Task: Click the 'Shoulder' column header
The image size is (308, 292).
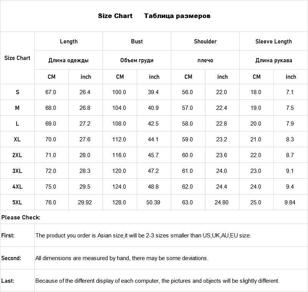Action: (x=205, y=41)
